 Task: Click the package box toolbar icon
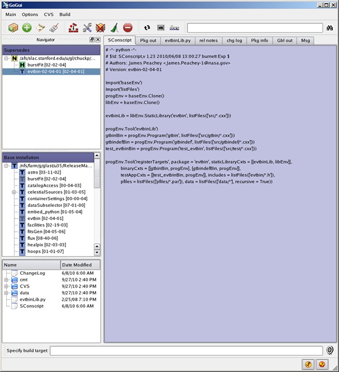[13, 28]
